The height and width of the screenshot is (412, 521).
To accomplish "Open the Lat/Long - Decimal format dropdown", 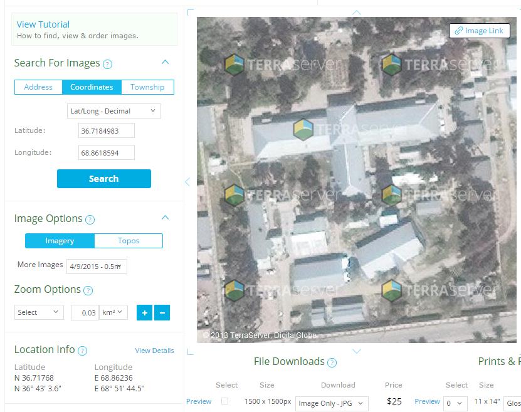I will click(114, 111).
